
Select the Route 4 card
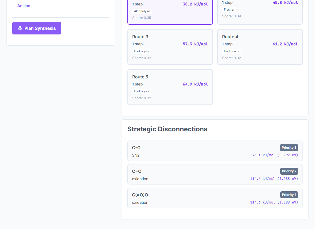pyautogui.click(x=260, y=47)
